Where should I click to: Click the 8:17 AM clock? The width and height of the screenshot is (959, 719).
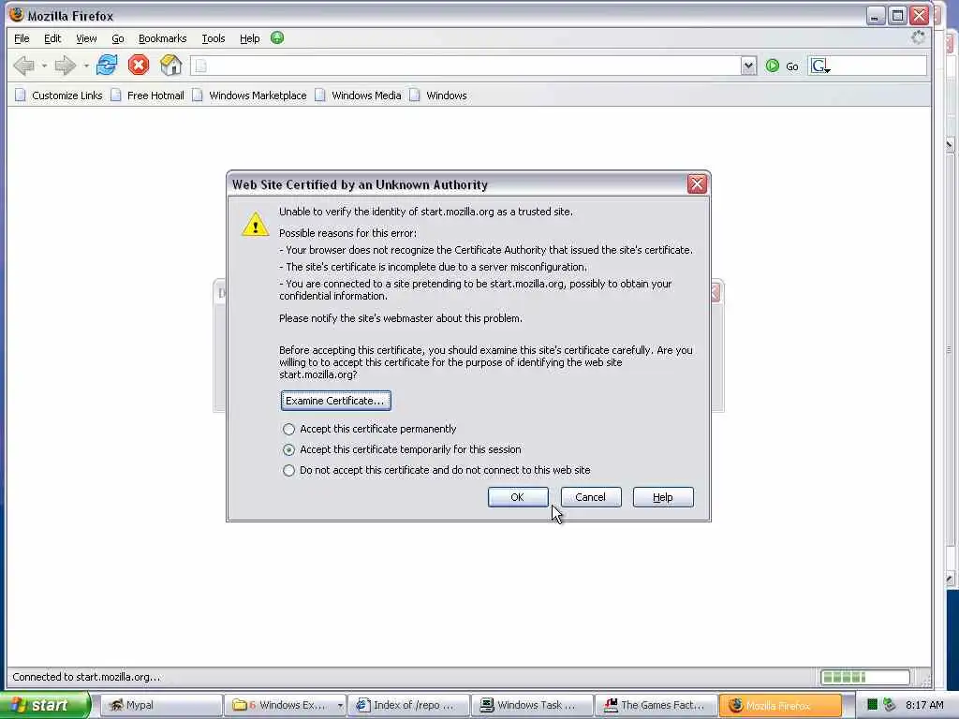[924, 705]
